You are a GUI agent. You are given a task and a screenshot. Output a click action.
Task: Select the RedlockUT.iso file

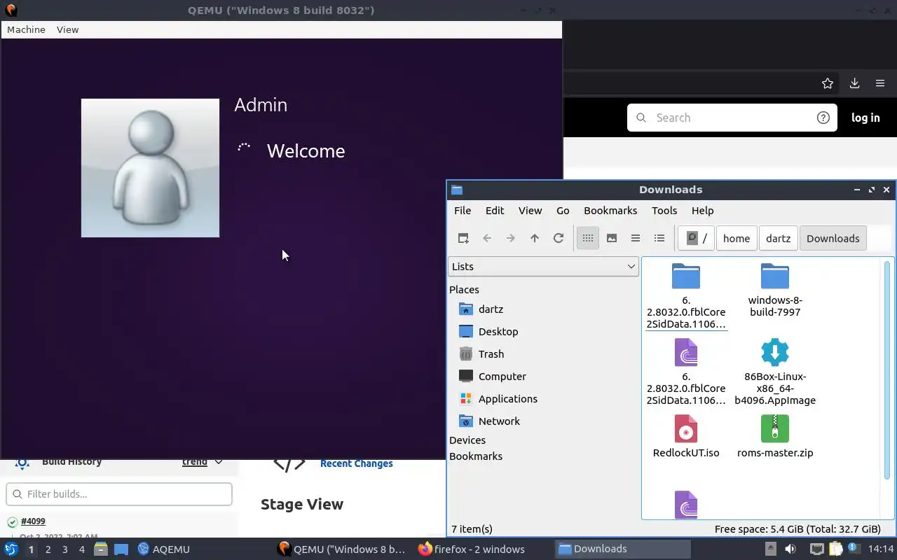click(686, 429)
